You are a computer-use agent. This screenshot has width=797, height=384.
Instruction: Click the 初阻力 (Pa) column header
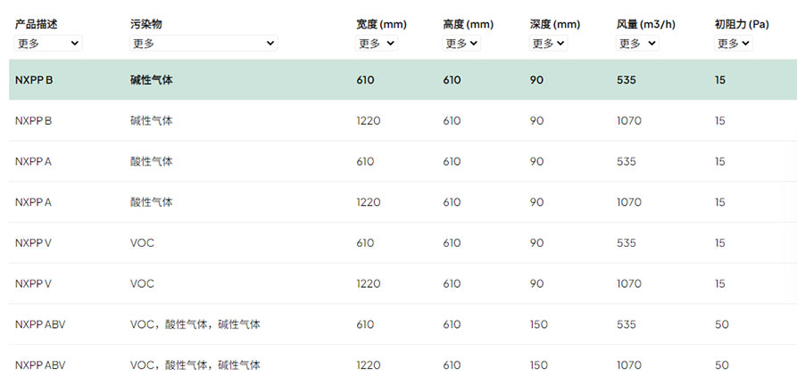pyautogui.click(x=742, y=24)
